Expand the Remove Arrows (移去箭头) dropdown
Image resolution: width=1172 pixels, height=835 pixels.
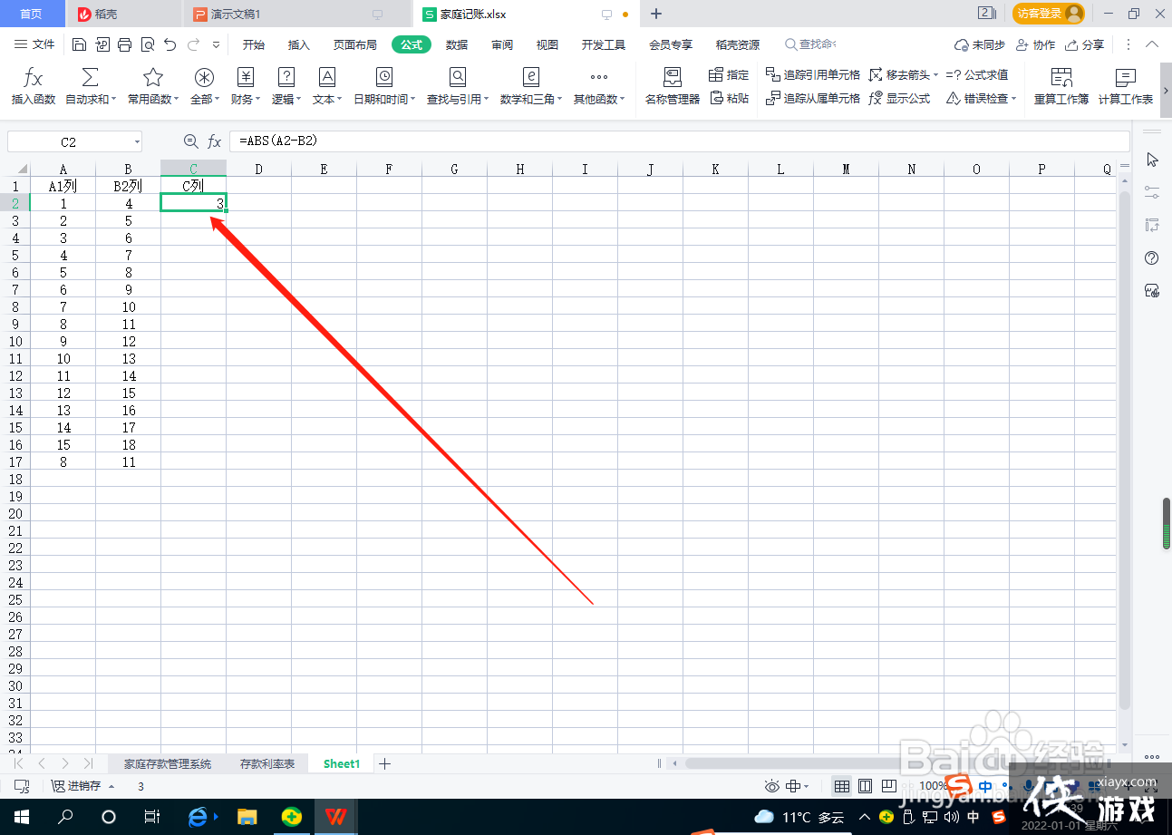click(x=935, y=74)
